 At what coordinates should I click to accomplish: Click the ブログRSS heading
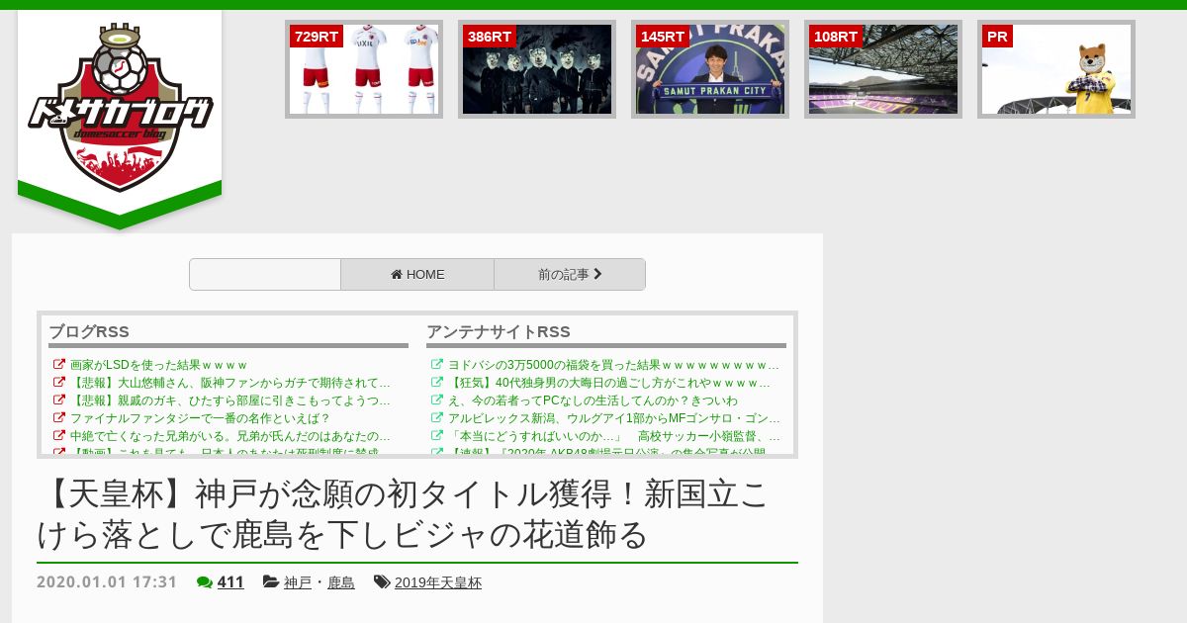click(x=89, y=332)
